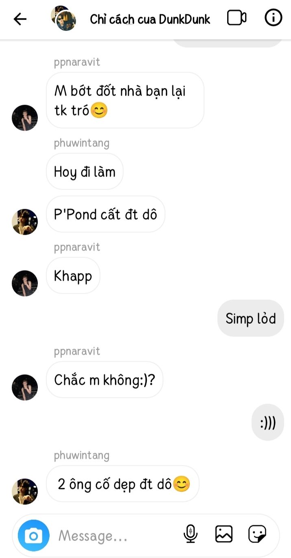
Task: Select the ":)))" sent message
Action: point(268,423)
